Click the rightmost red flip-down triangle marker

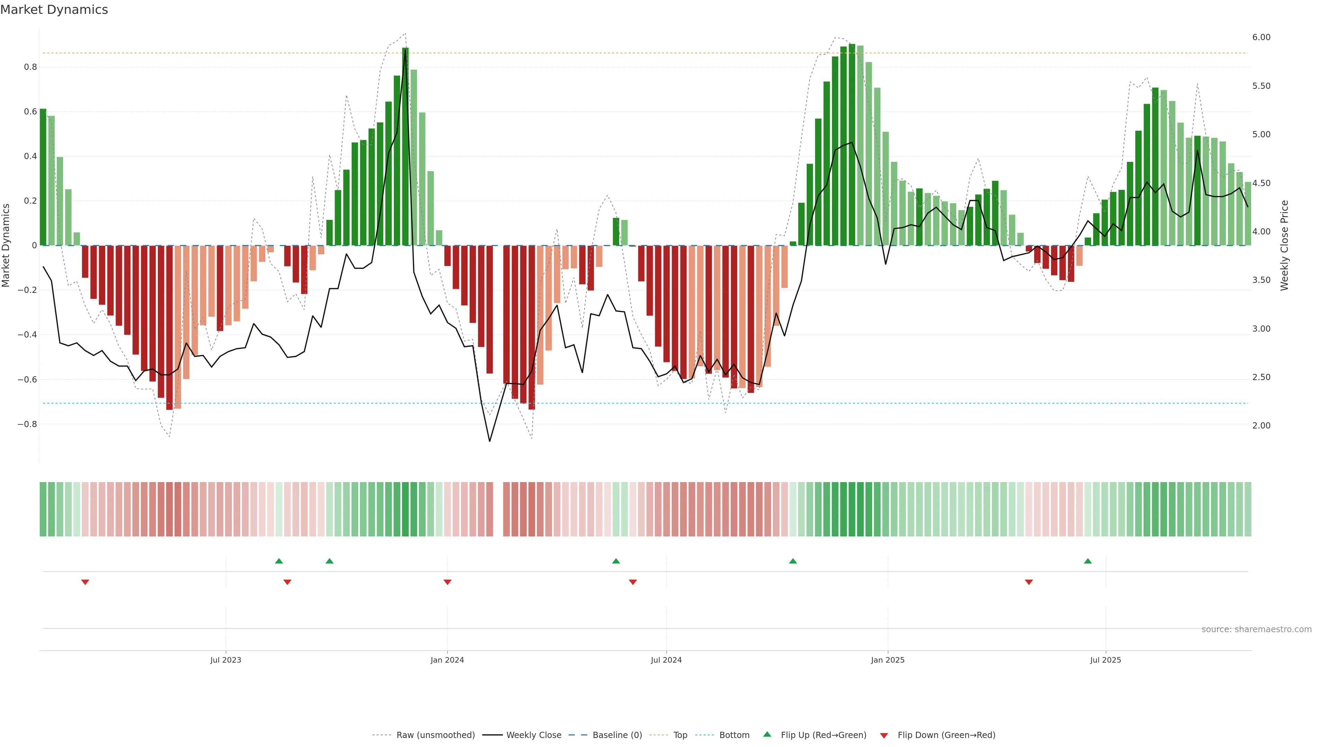[x=1029, y=582]
